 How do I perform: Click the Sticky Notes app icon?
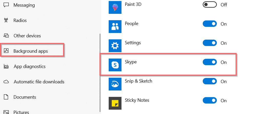[x=115, y=103]
